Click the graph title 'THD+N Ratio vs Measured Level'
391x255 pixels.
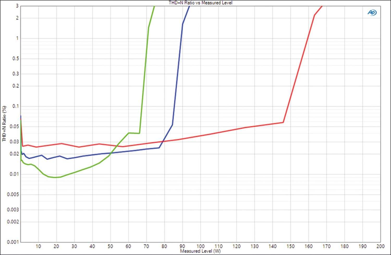[200, 3]
